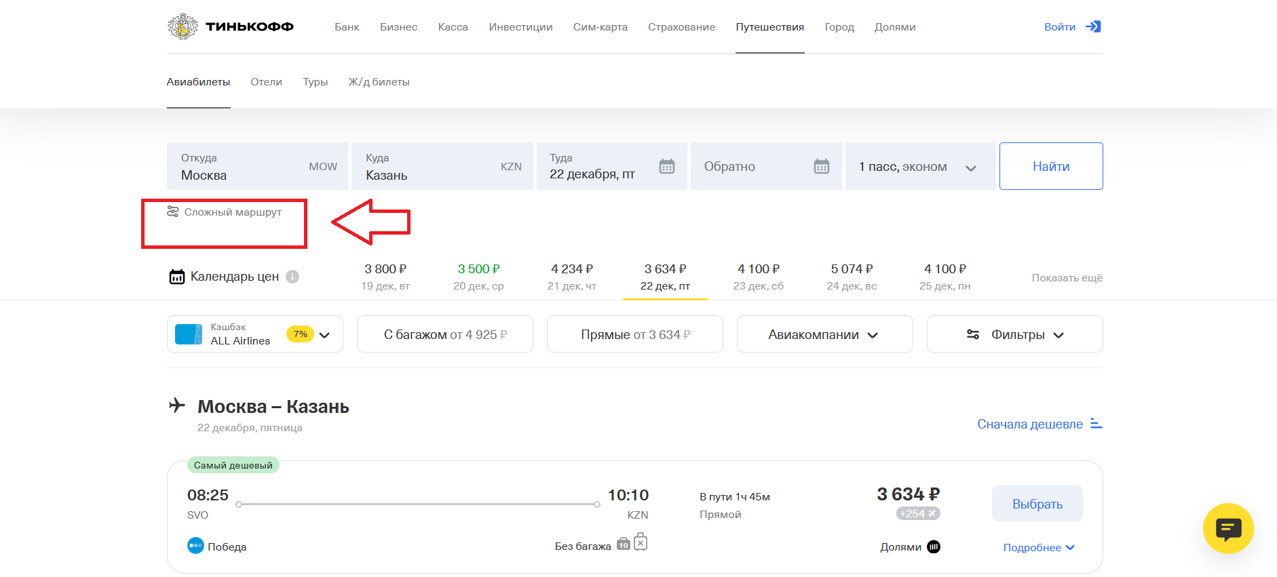This screenshot has width=1277, height=577.
Task: Click the login arrow icon
Action: [1092, 27]
